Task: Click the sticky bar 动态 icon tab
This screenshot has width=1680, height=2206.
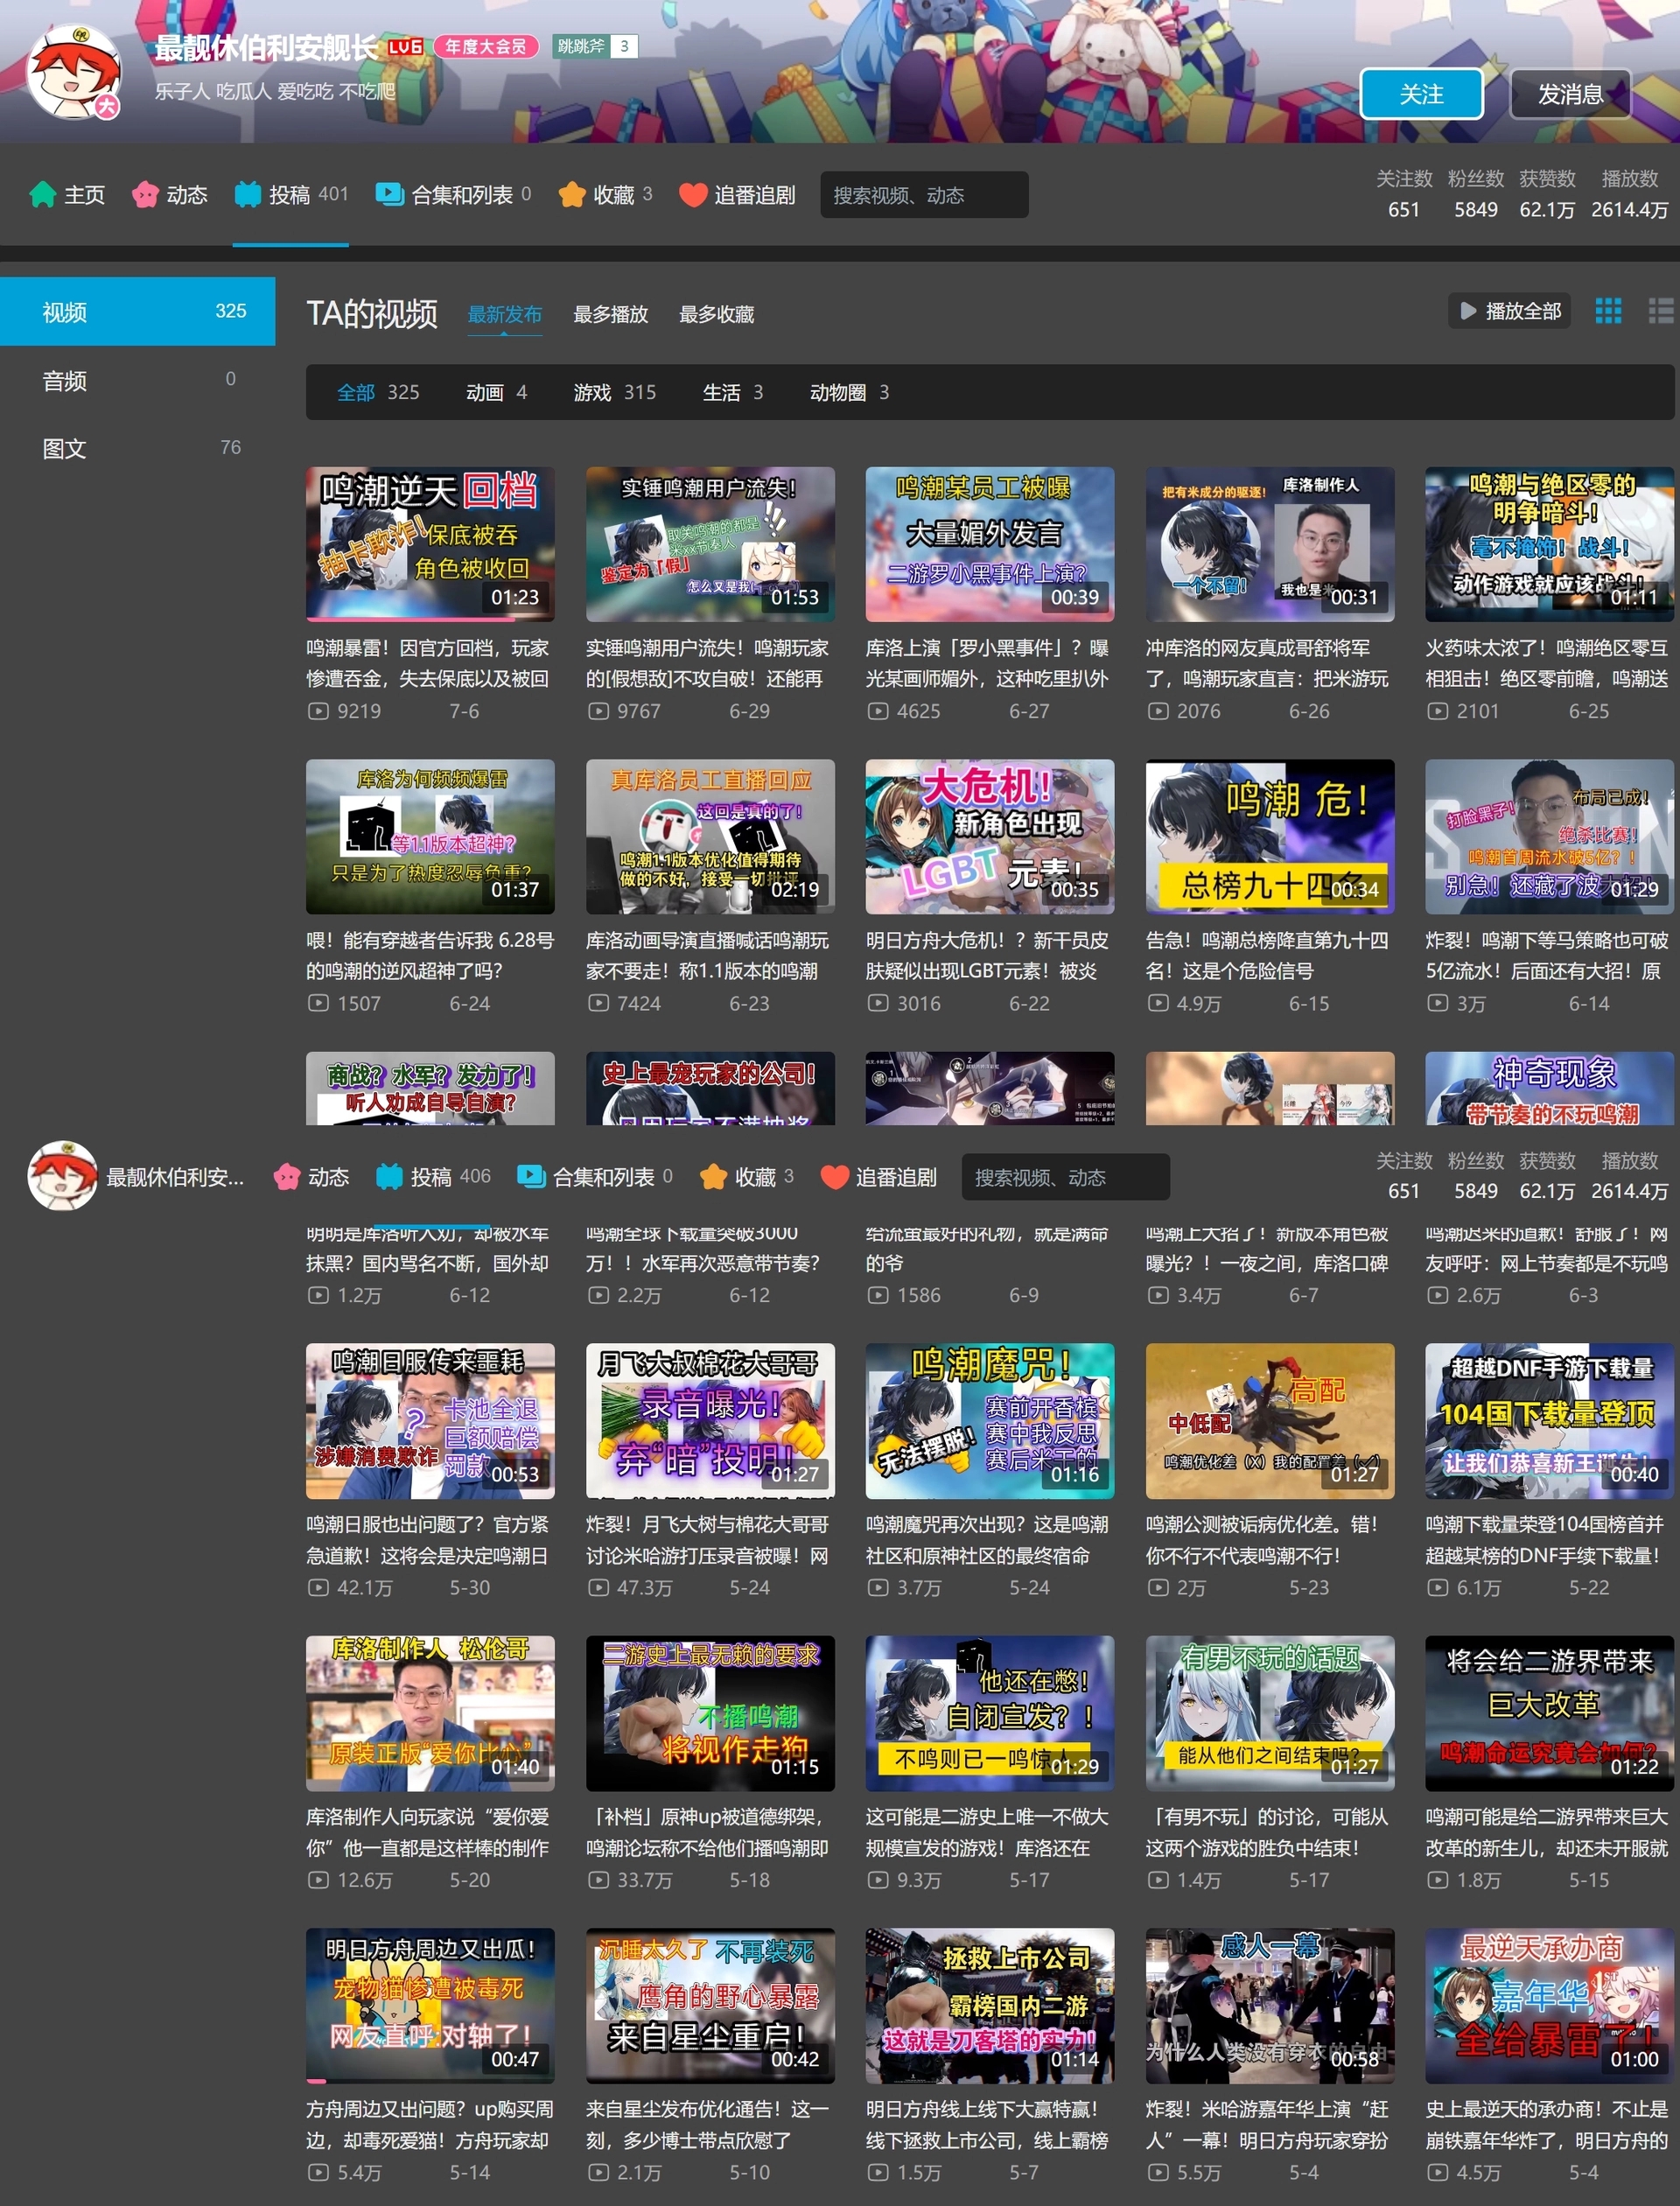Action: (x=311, y=1177)
